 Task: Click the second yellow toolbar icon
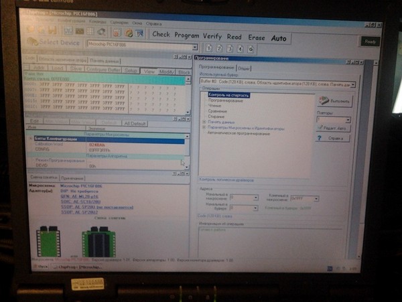click(42, 29)
